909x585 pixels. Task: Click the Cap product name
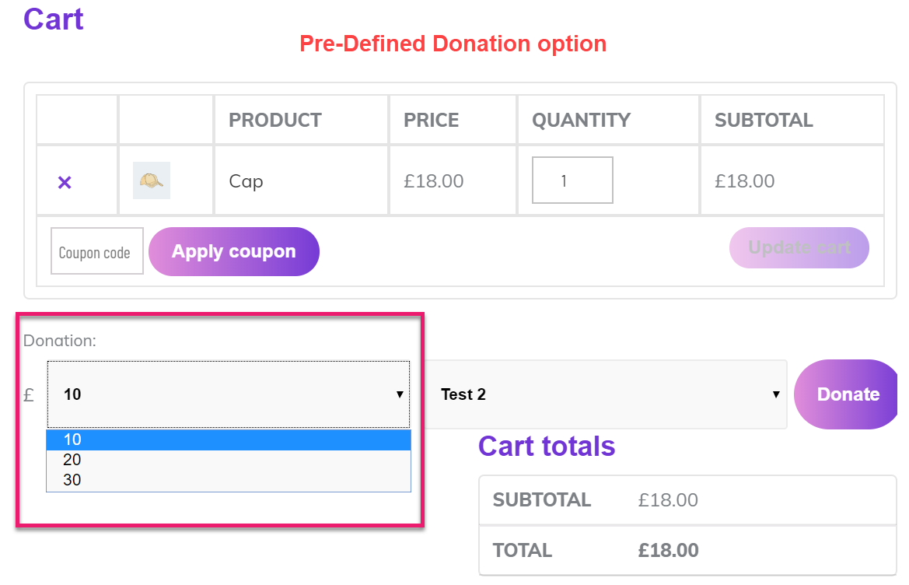[246, 181]
